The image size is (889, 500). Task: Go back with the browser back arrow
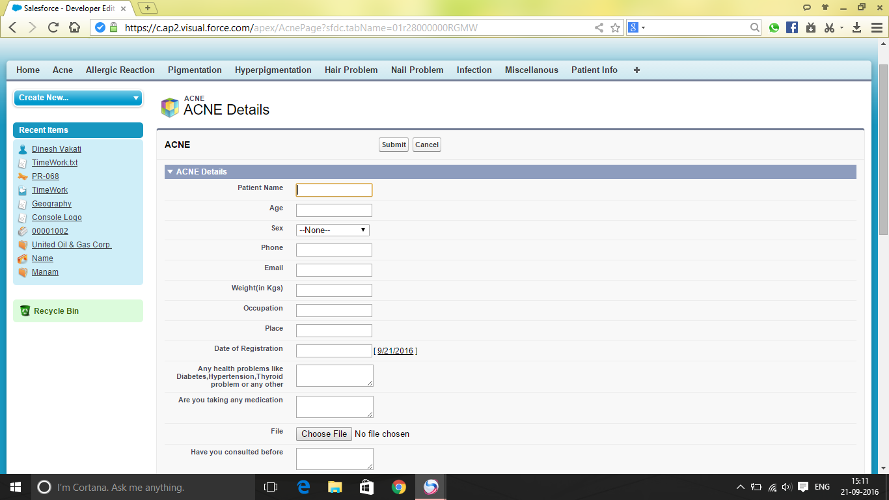point(12,27)
